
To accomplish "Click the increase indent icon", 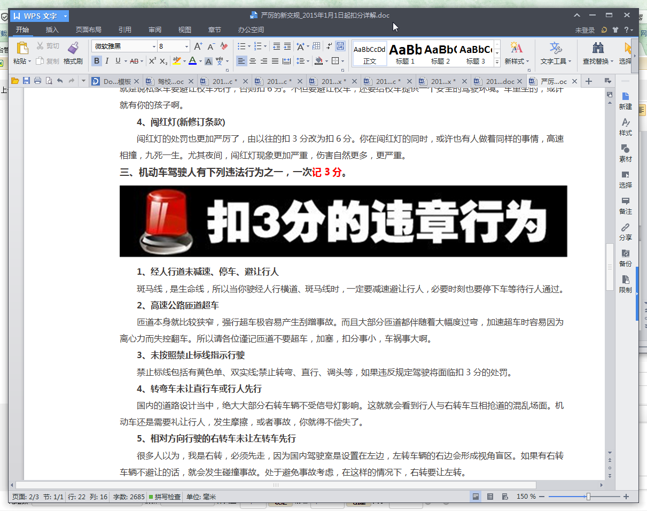I will point(287,47).
